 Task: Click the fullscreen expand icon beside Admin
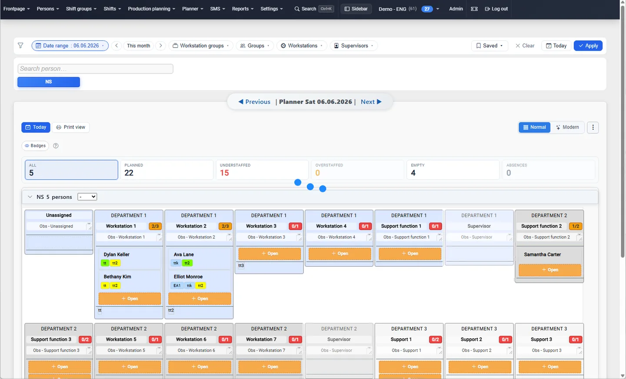tap(474, 9)
